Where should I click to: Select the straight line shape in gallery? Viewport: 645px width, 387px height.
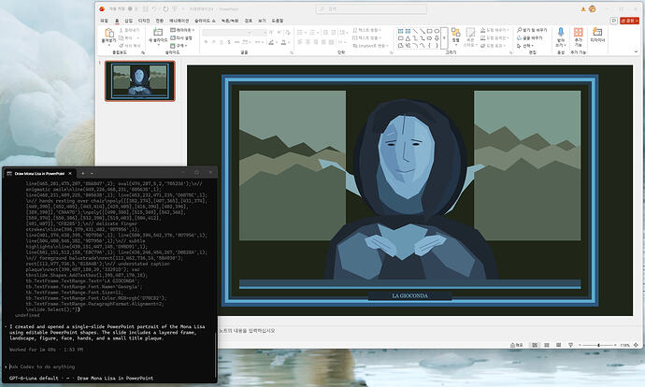415,31
